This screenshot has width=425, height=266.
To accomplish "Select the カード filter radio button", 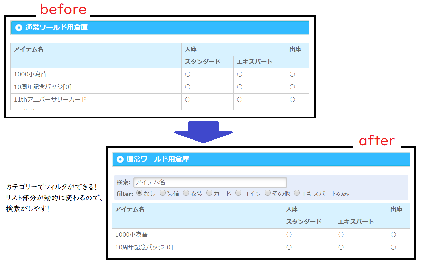I will 209,193.
